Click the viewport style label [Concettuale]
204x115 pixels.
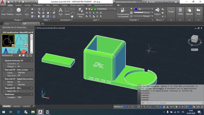click(x=59, y=28)
